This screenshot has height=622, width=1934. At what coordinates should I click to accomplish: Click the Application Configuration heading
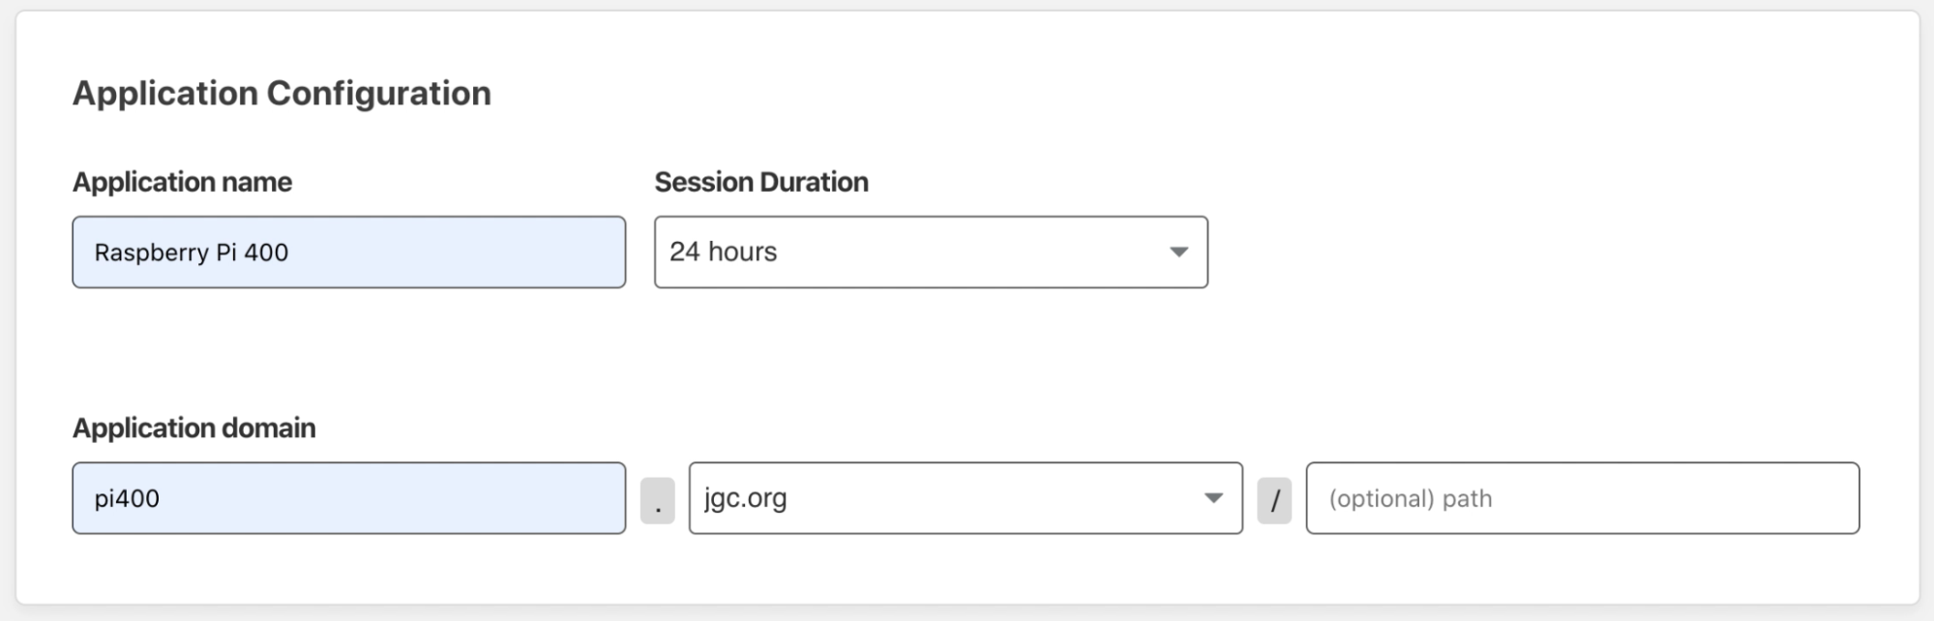(282, 94)
